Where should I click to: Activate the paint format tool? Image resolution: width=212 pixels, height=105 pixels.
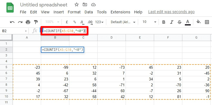coord(36,22)
